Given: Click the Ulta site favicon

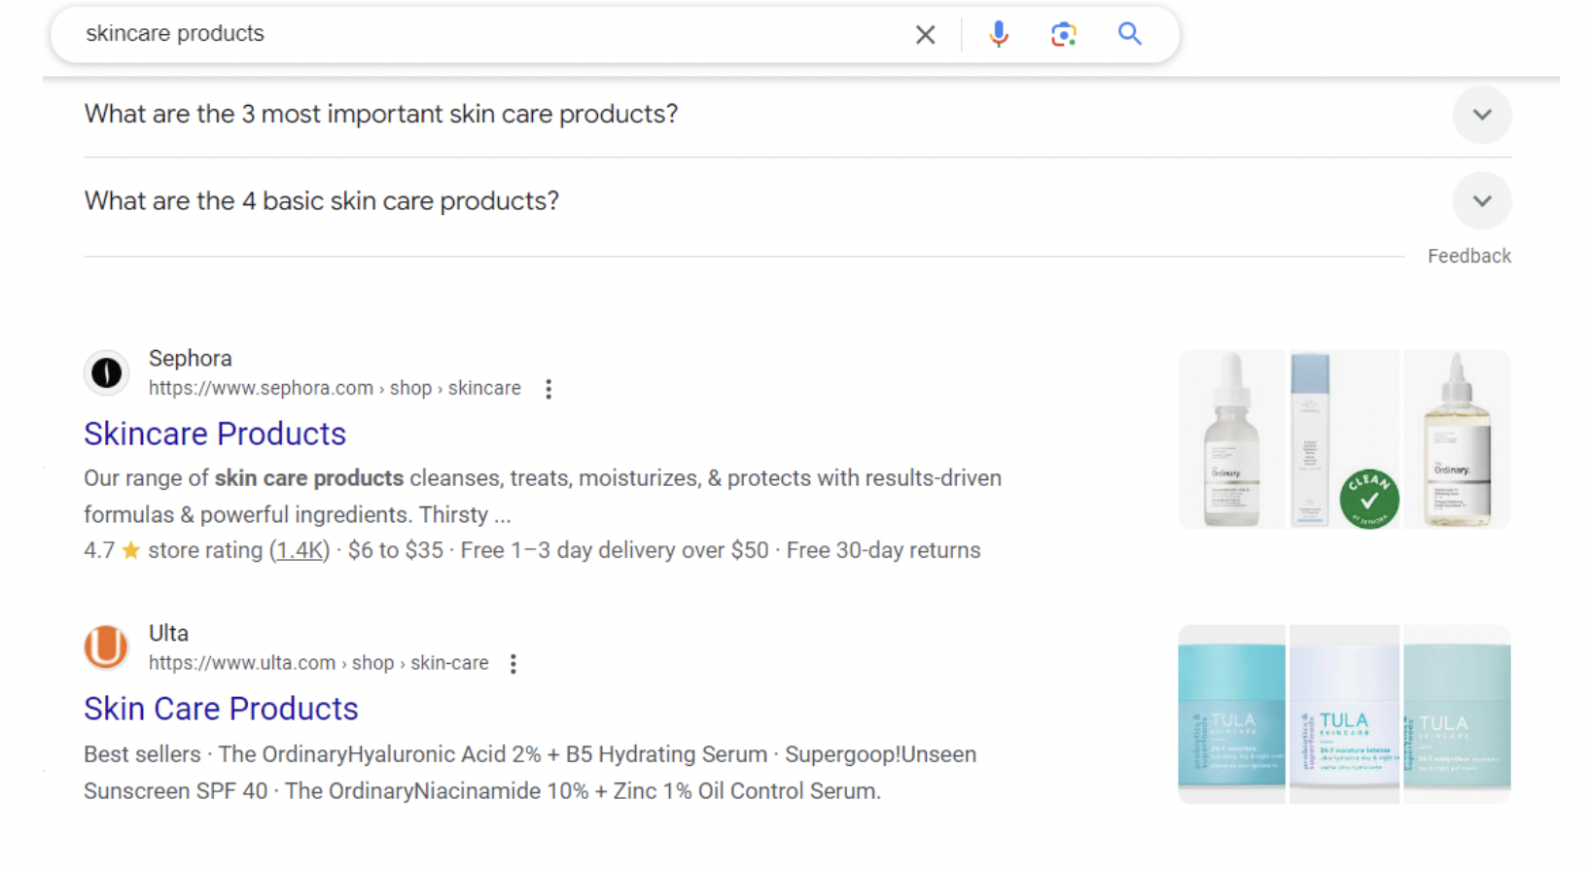Looking at the screenshot, I should (x=107, y=647).
